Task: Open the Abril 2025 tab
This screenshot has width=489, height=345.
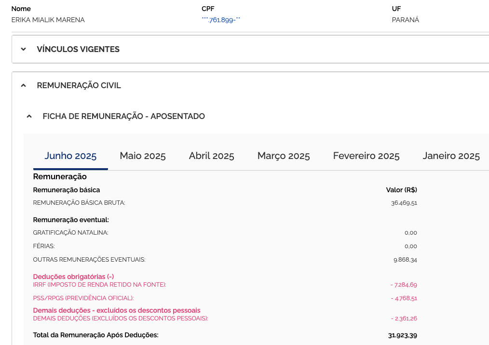Action: (211, 156)
